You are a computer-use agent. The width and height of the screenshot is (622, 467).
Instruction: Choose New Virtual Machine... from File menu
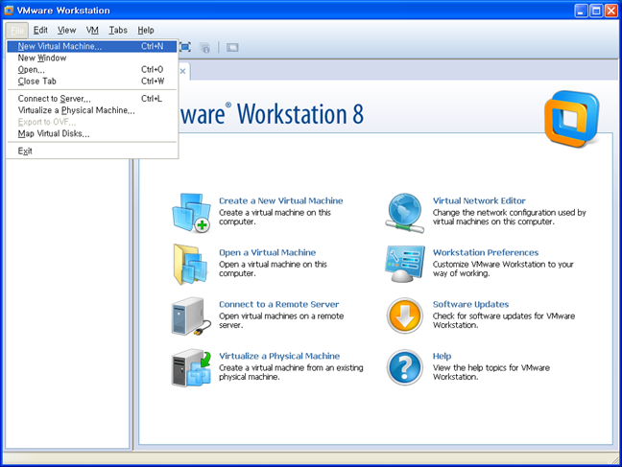tap(91, 46)
